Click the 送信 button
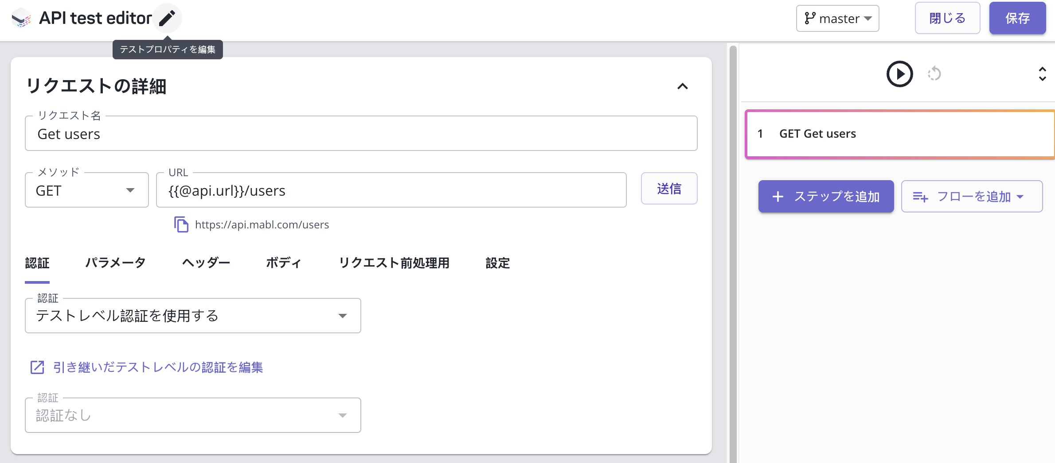The image size is (1055, 463). click(669, 189)
